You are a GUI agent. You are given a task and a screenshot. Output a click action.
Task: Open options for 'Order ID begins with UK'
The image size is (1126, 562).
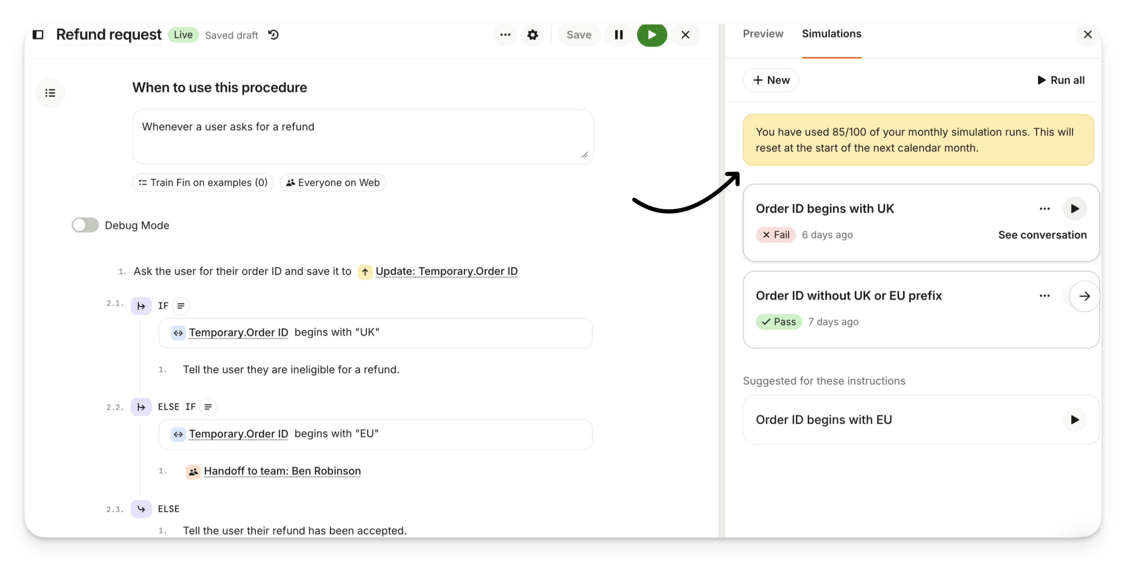(x=1044, y=209)
